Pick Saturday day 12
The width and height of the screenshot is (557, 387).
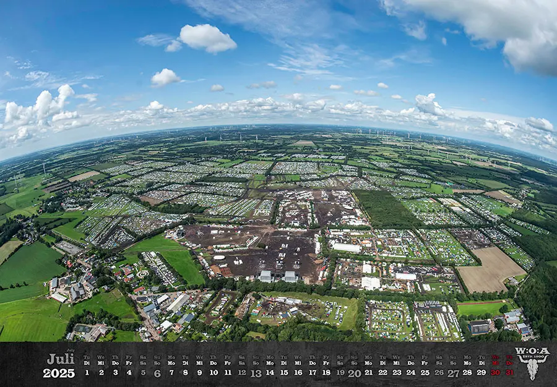coord(242,372)
